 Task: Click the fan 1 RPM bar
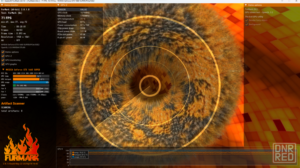coord(31,92)
